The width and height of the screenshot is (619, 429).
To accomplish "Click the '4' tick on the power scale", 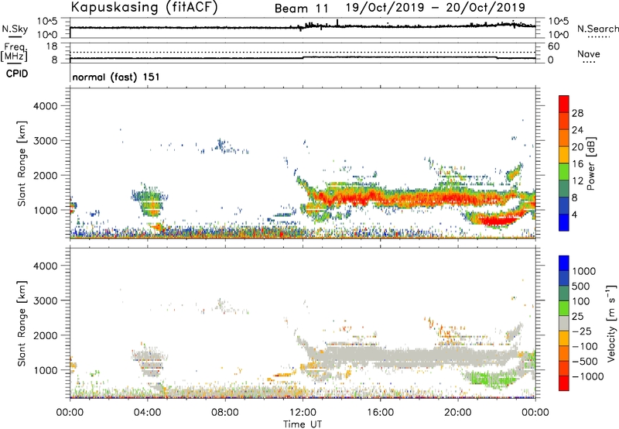I will click(x=575, y=215).
